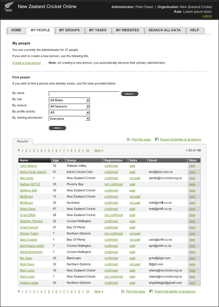Image resolution: width=219 pixels, height=307 pixels.
Task: Click the printer icon below the results table
Action: [x=123, y=292]
